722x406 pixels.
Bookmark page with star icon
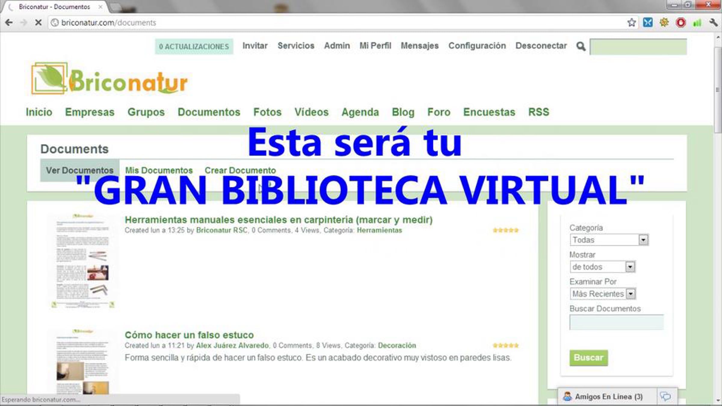point(631,23)
